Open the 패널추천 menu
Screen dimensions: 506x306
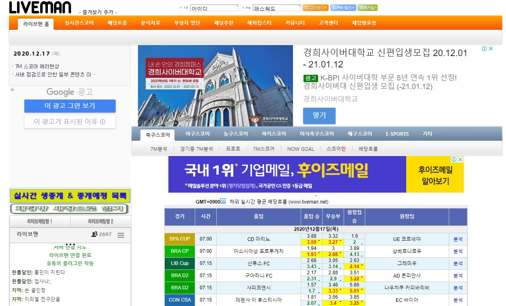pos(224,23)
